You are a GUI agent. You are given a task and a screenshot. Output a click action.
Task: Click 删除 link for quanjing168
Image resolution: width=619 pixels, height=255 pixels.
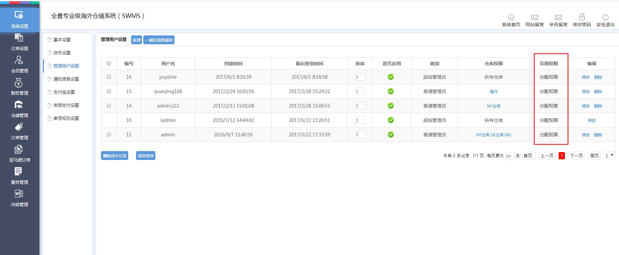point(598,91)
